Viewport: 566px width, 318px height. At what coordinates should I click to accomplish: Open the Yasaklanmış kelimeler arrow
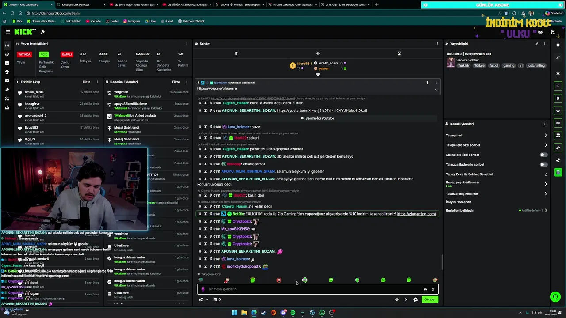[546, 194]
